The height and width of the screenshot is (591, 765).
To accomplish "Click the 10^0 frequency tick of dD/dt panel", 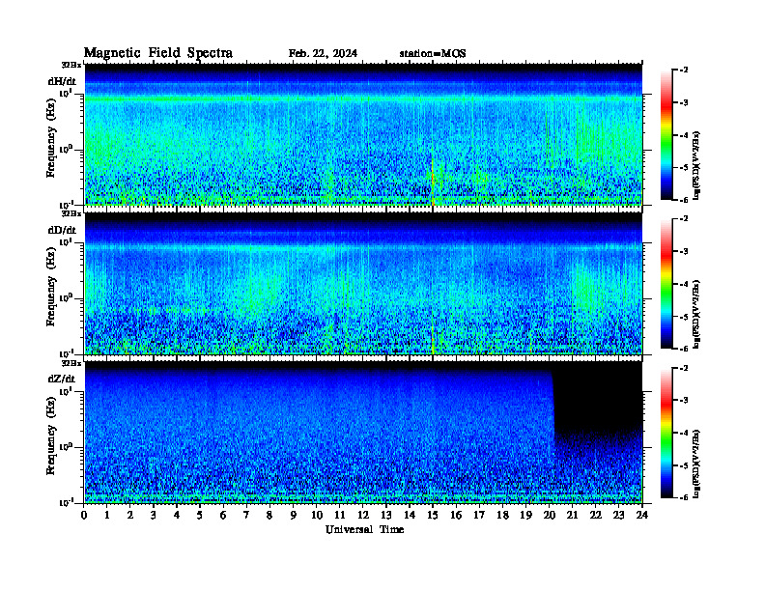I will tap(66, 297).
